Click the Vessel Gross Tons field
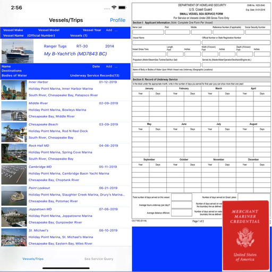 (x=149, y=54)
